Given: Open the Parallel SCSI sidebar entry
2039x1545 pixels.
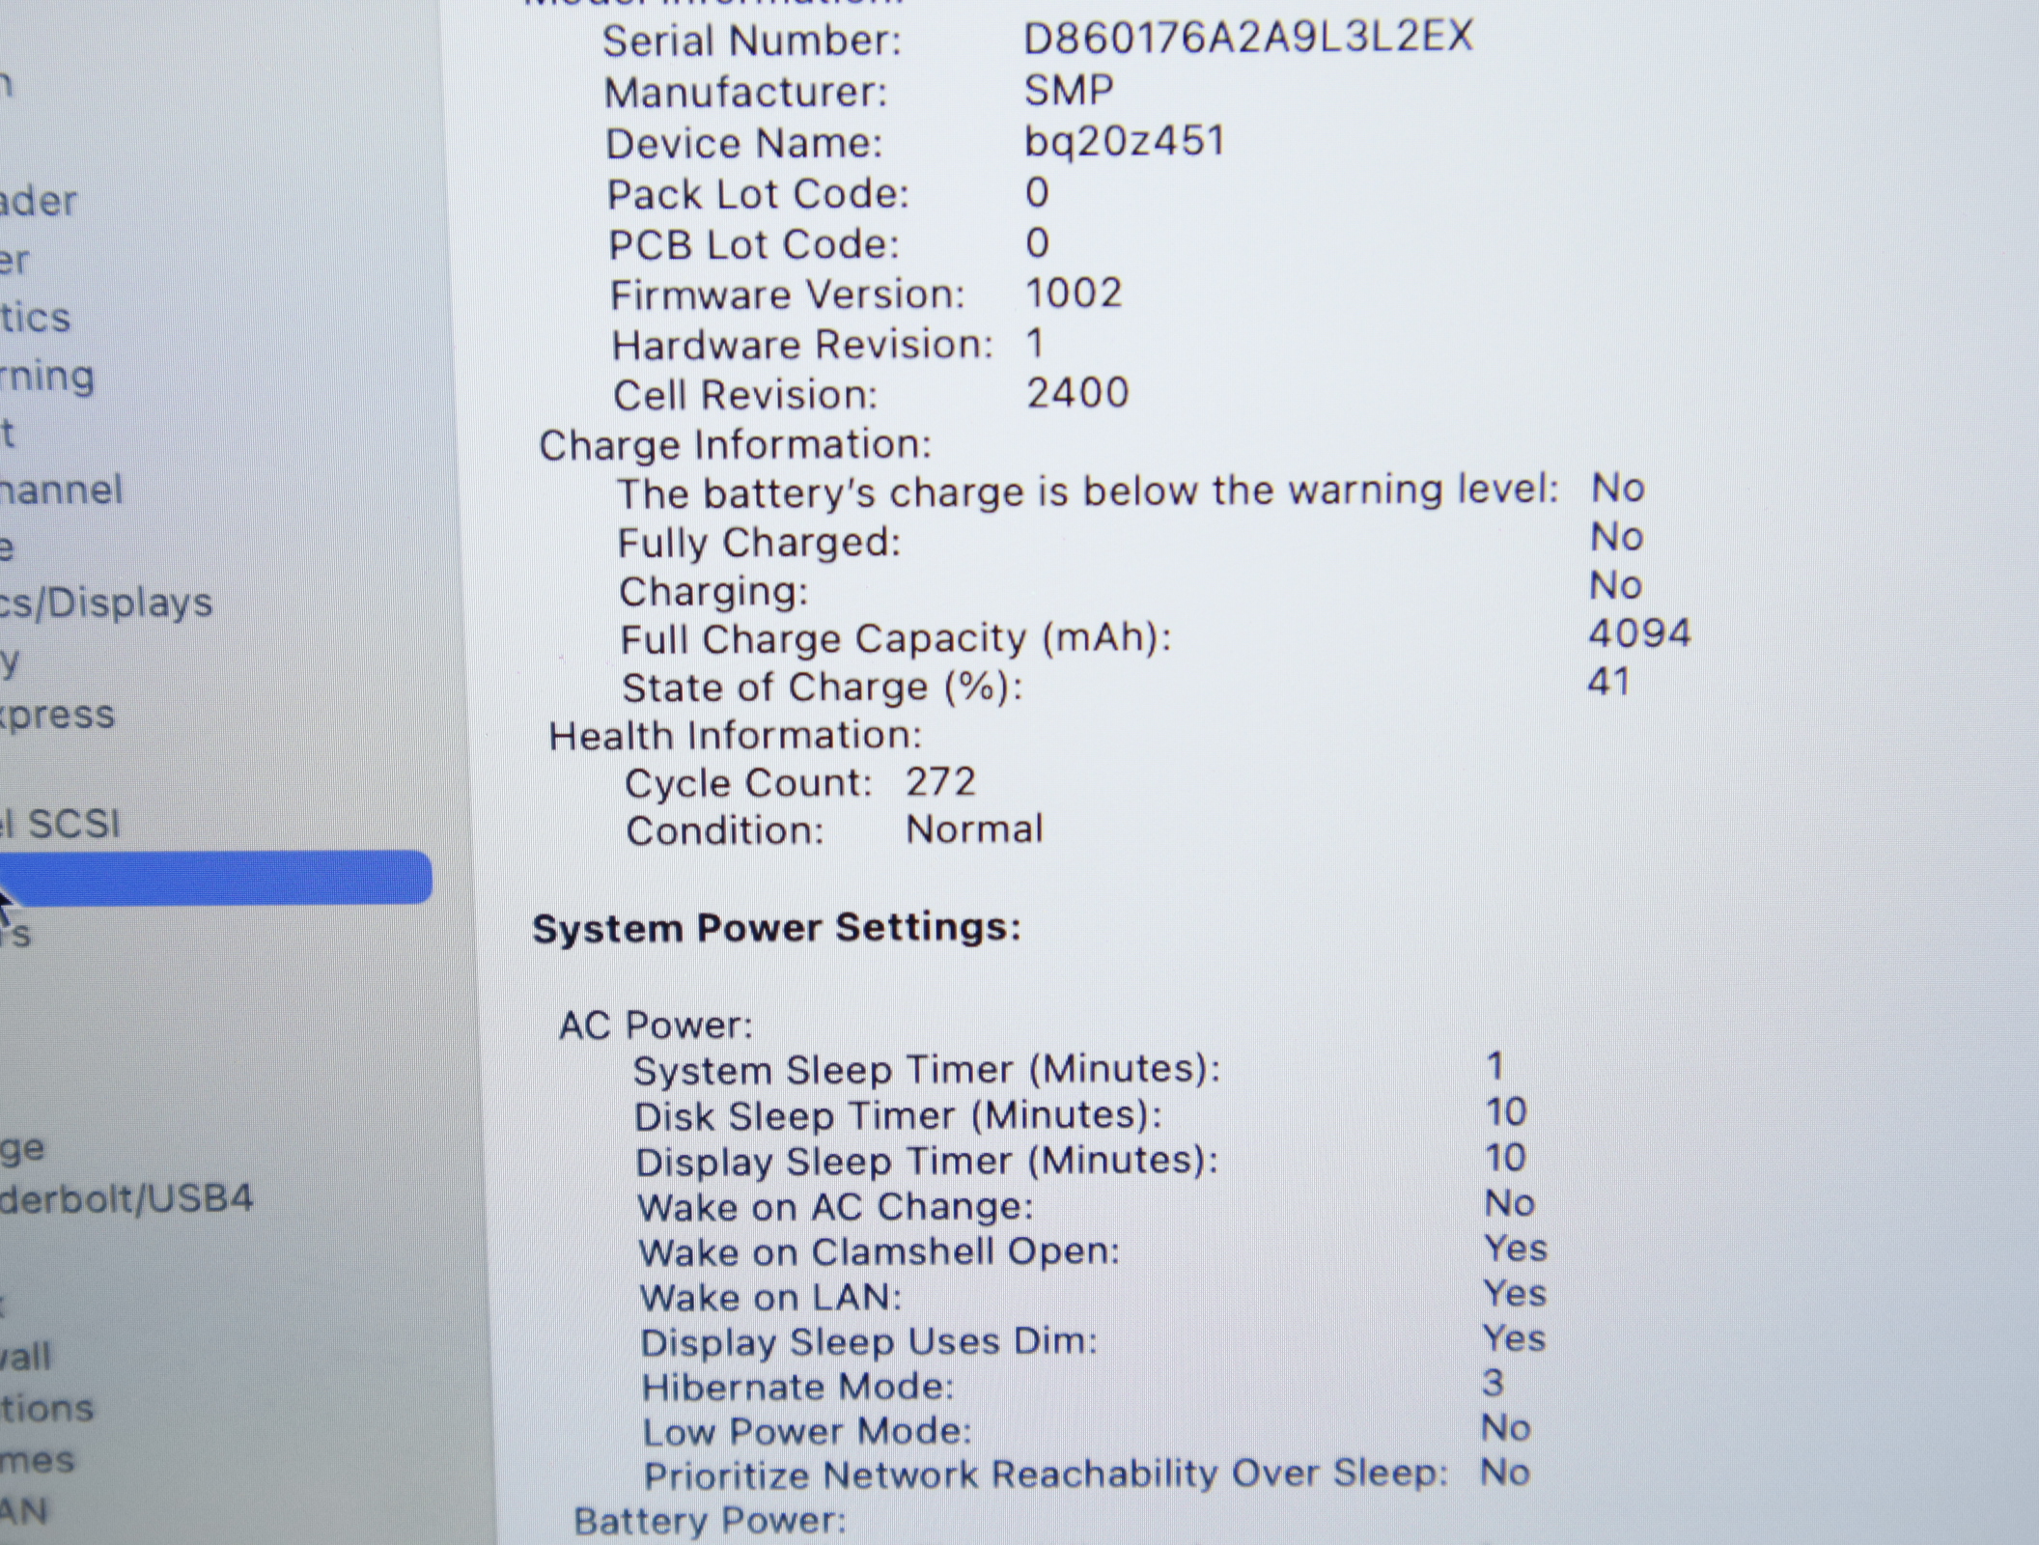Looking at the screenshot, I should (61, 824).
